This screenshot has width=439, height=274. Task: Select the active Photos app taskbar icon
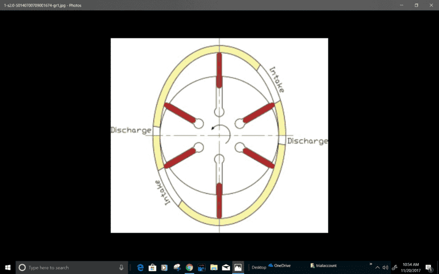238,267
